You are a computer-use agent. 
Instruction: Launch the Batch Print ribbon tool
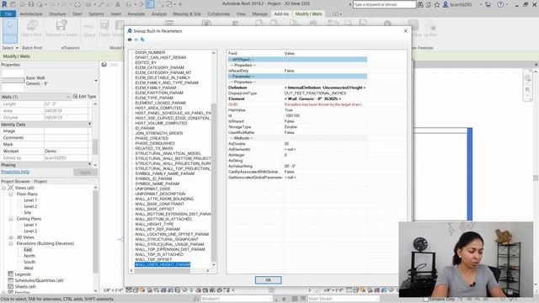point(32,28)
